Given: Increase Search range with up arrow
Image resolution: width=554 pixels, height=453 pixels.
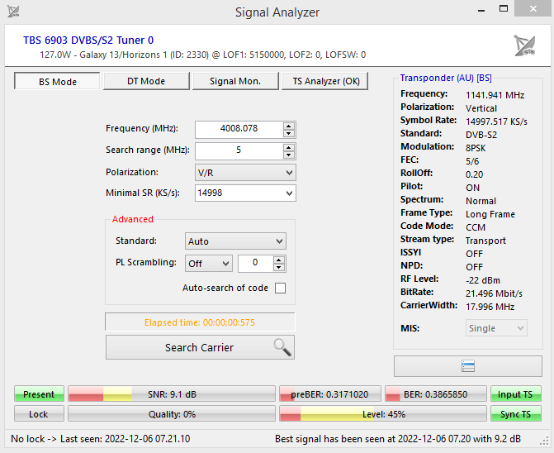Looking at the screenshot, I should coord(289,147).
